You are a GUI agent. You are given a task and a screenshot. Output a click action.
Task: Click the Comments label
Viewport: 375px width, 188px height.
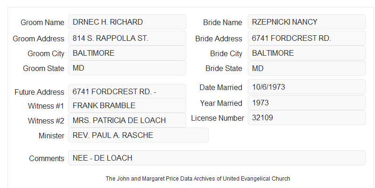pos(47,158)
